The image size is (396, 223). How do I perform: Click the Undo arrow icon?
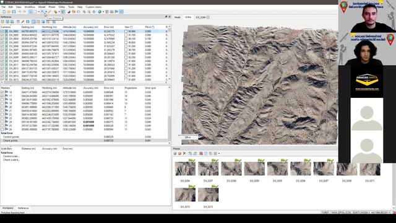[x=20, y=12]
